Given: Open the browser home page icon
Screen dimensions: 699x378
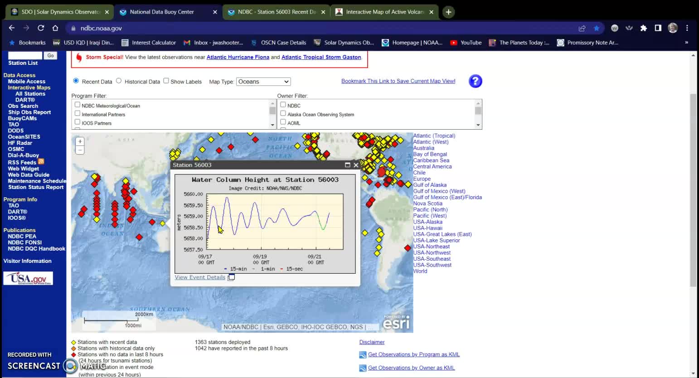Looking at the screenshot, I should 55,28.
